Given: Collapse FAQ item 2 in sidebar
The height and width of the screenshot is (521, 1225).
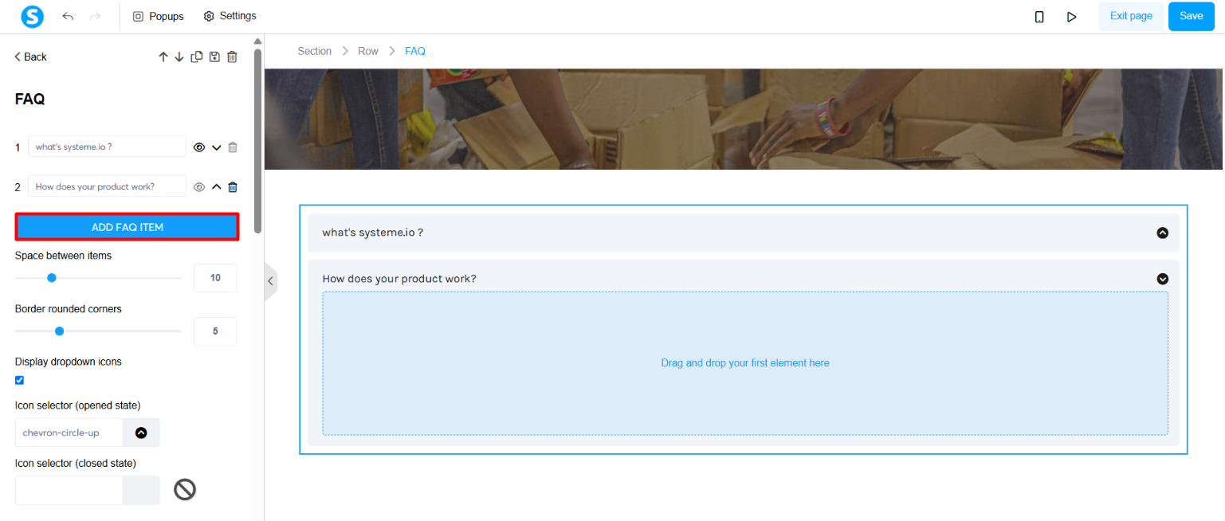Looking at the screenshot, I should [216, 187].
